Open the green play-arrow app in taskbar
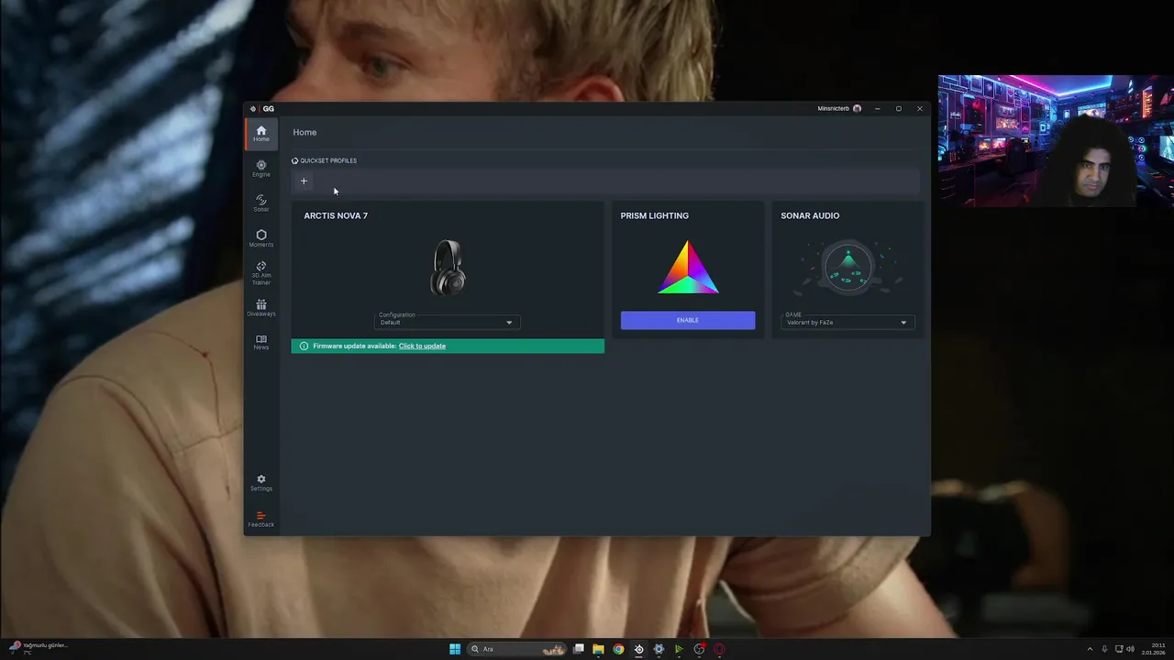Viewport: 1174px width, 660px height. [x=679, y=649]
